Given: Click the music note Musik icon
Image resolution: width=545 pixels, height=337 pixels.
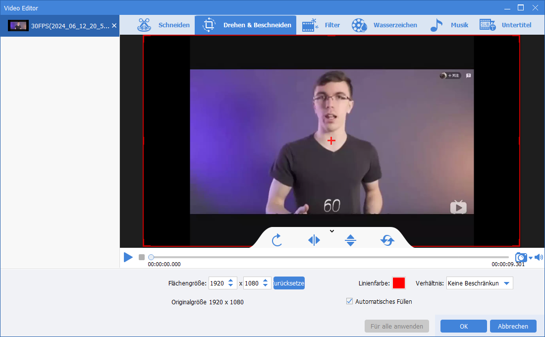Looking at the screenshot, I should (x=436, y=25).
